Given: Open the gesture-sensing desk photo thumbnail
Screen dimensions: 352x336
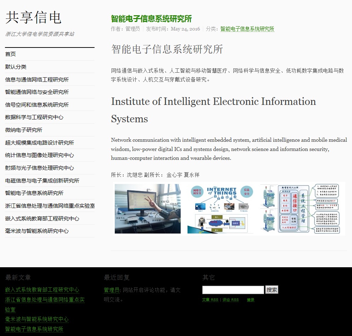Looking at the screenshot, I should click(x=147, y=208).
